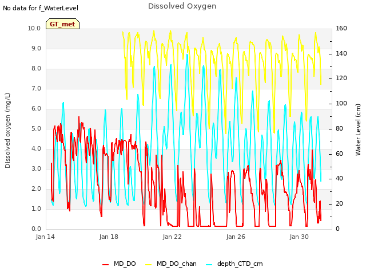366x275 pixels.
Task: Select the MD_DO_chan legend entry
Action: 171,264
